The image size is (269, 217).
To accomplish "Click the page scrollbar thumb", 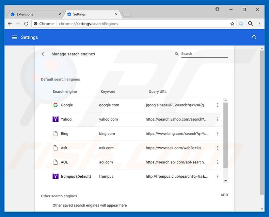I will click(x=262, y=122).
